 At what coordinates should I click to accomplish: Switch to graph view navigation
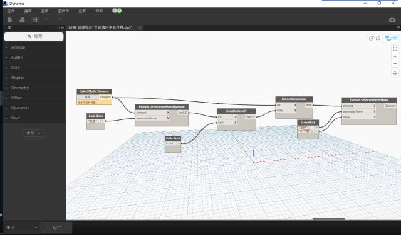[x=391, y=38]
